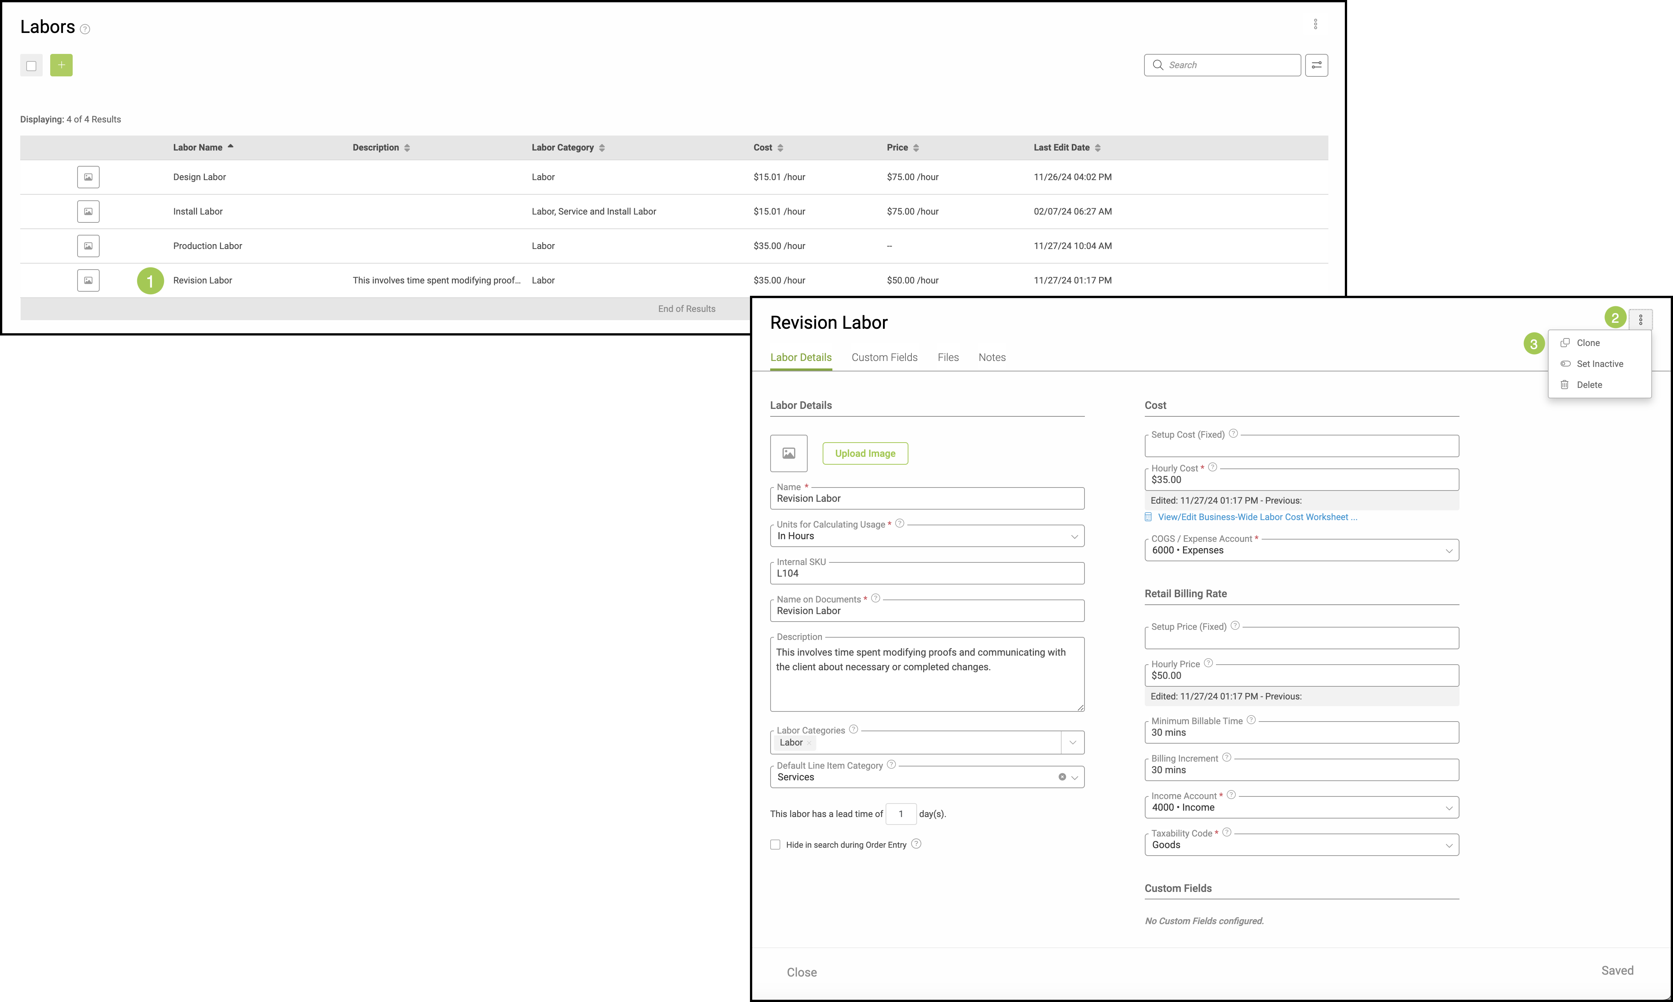This screenshot has height=1002, width=1673.
Task: Open the Labors page three-dot menu
Action: [x=1315, y=24]
